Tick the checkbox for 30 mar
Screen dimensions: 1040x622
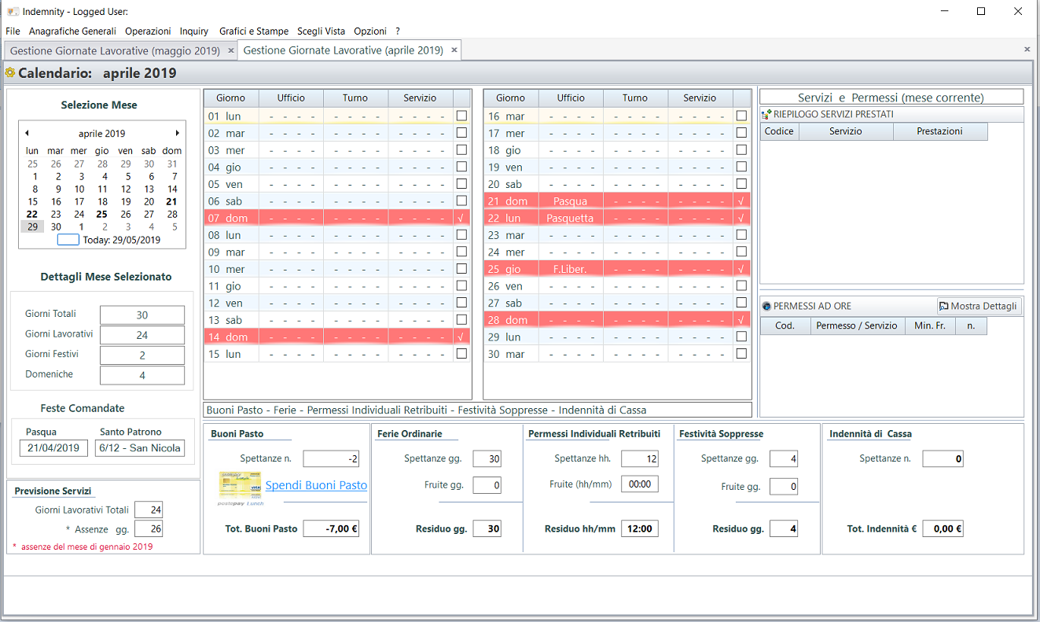(741, 354)
